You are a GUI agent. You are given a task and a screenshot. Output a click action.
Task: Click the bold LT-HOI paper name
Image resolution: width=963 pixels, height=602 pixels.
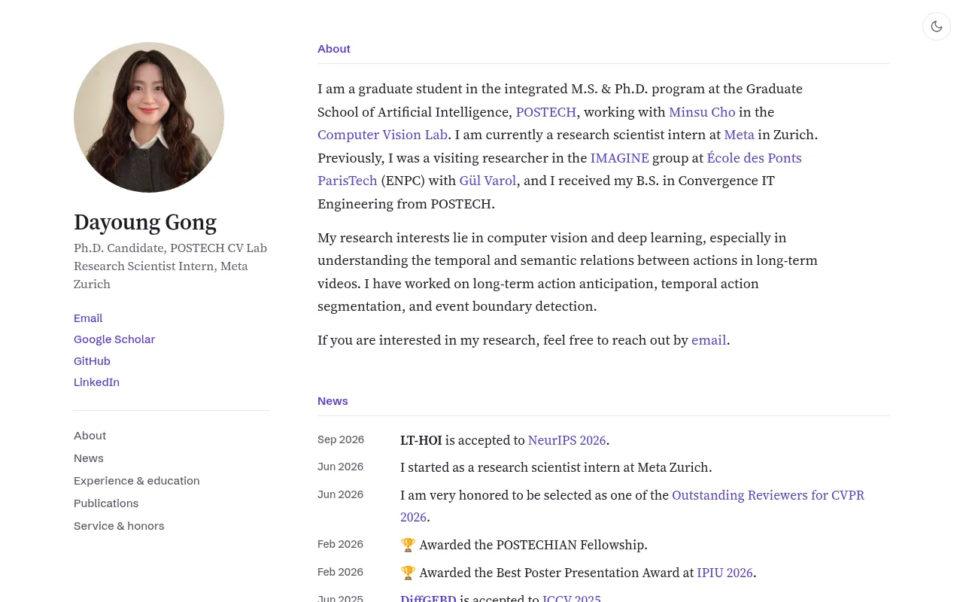[421, 440]
